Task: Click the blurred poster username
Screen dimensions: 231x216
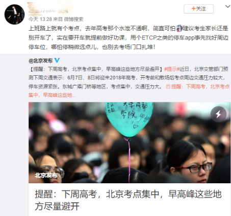Action: pyautogui.click(x=50, y=8)
